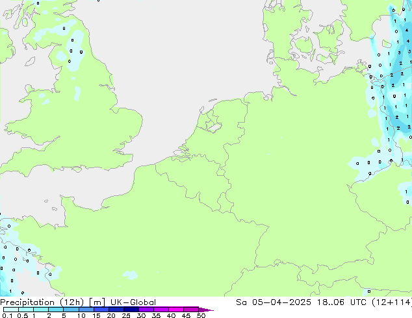Image resolution: width=412 pixels, height=318 pixels.
Task: Select the 2–5 legend color band
Action: click(x=56, y=310)
